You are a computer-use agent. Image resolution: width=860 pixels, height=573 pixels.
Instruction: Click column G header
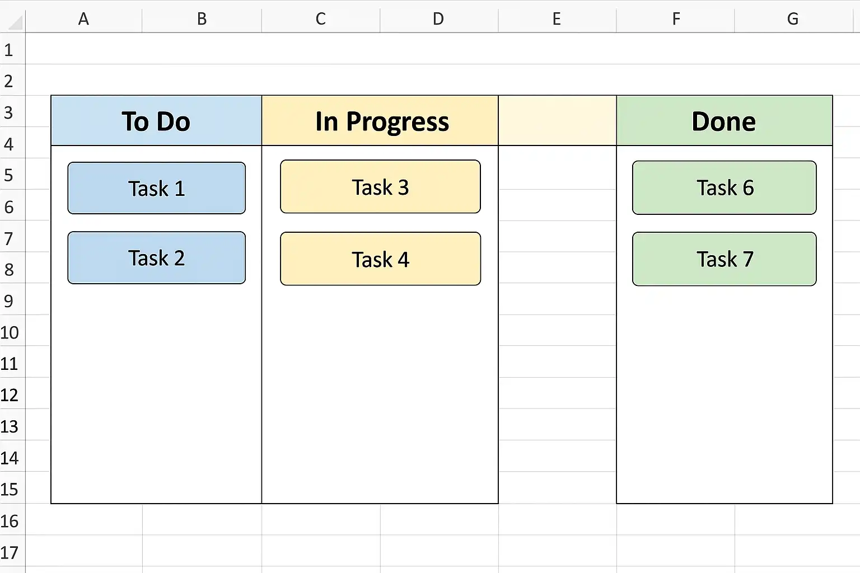(x=793, y=19)
